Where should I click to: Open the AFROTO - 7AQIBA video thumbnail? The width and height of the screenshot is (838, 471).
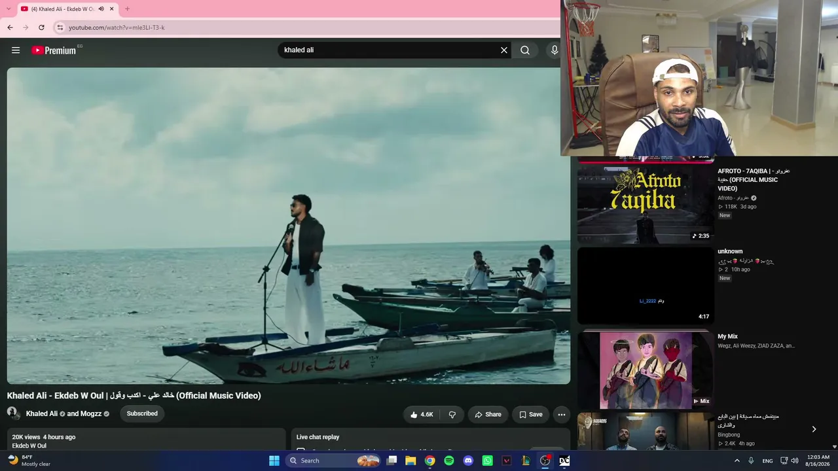click(645, 204)
